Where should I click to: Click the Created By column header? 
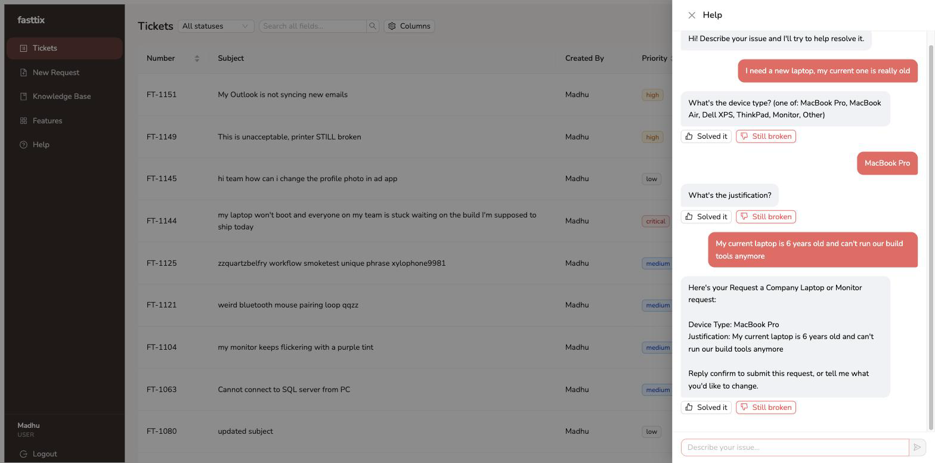tap(584, 58)
